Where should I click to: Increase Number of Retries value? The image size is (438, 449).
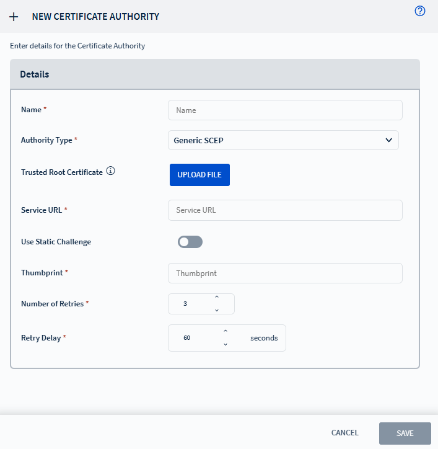(x=217, y=297)
